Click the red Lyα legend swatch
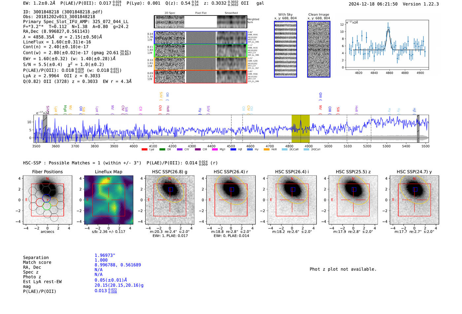Screen dimensions: 462x314 144,150
